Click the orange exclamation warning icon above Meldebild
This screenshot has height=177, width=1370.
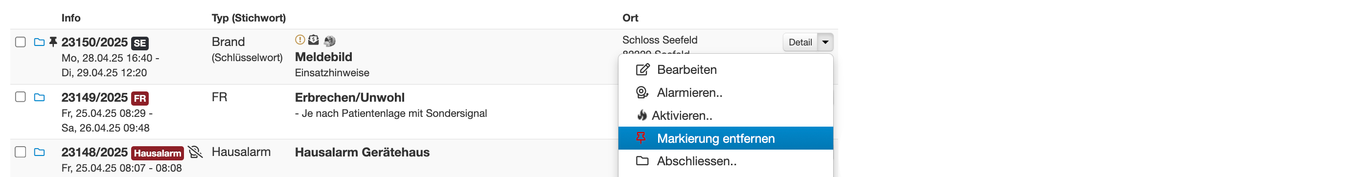click(300, 40)
